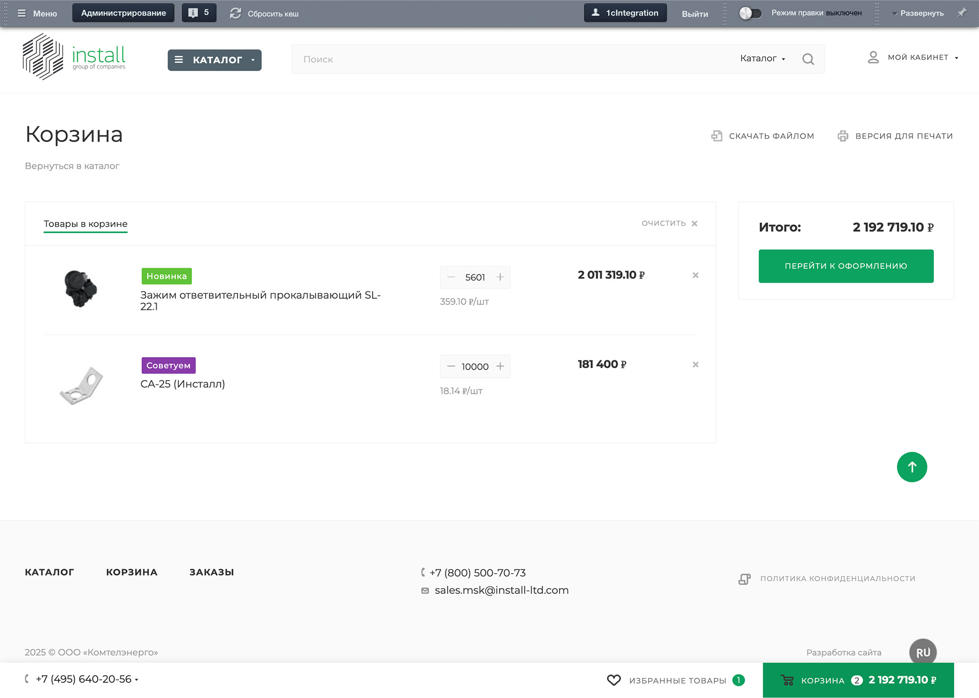This screenshot has height=698, width=979.
Task: Decrease quantity of CA-25 item
Action: [451, 366]
